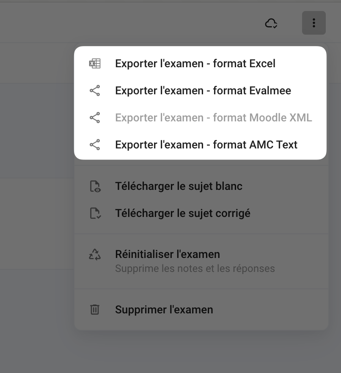Select the greyed Moodle XML export entry
The image size is (341, 373).
[213, 118]
